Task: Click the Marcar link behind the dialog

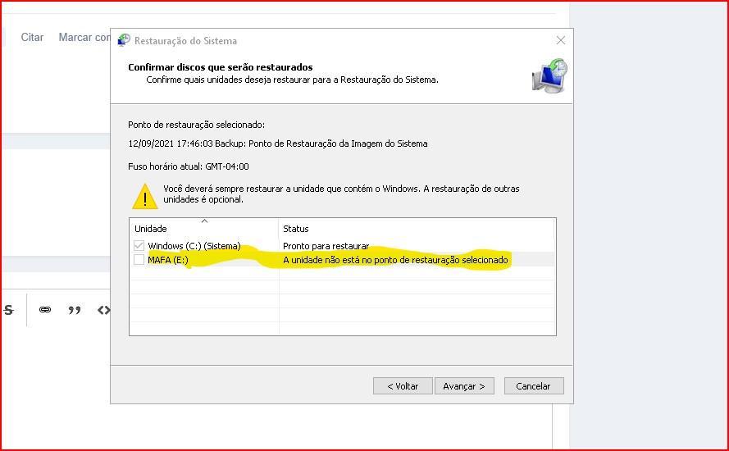Action: (x=84, y=37)
